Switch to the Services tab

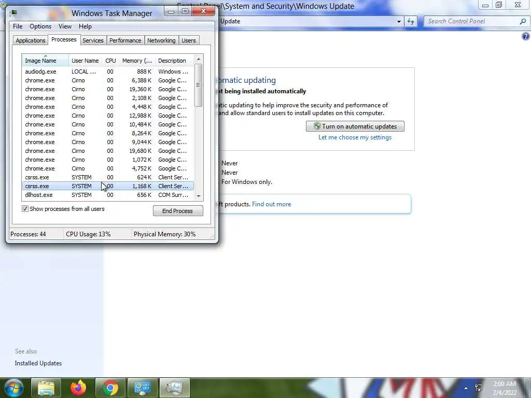(93, 40)
